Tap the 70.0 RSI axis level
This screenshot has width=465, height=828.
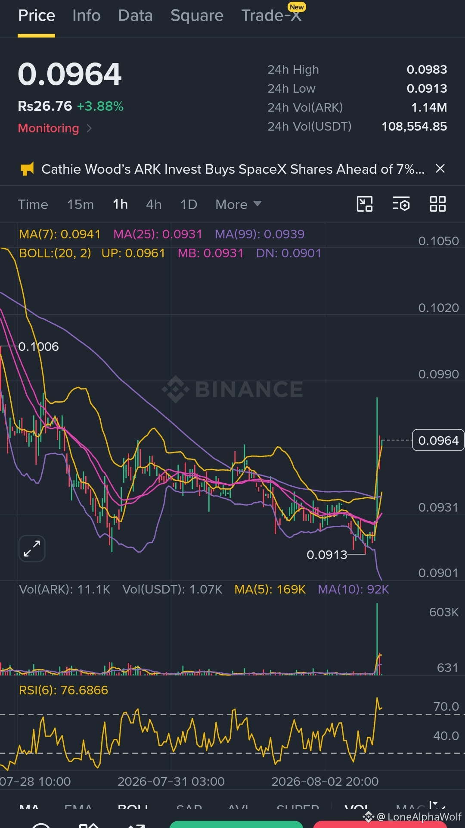point(446,706)
